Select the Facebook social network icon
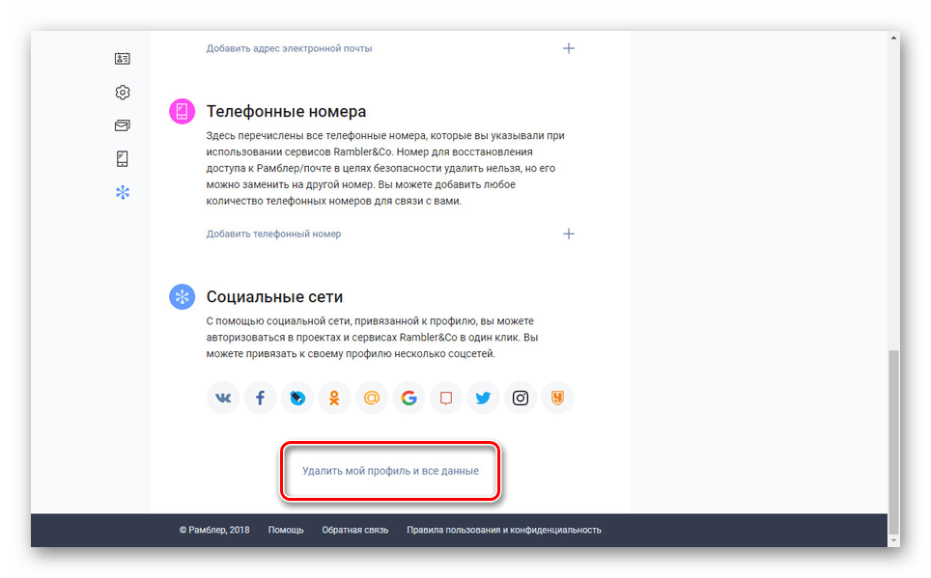 [259, 397]
